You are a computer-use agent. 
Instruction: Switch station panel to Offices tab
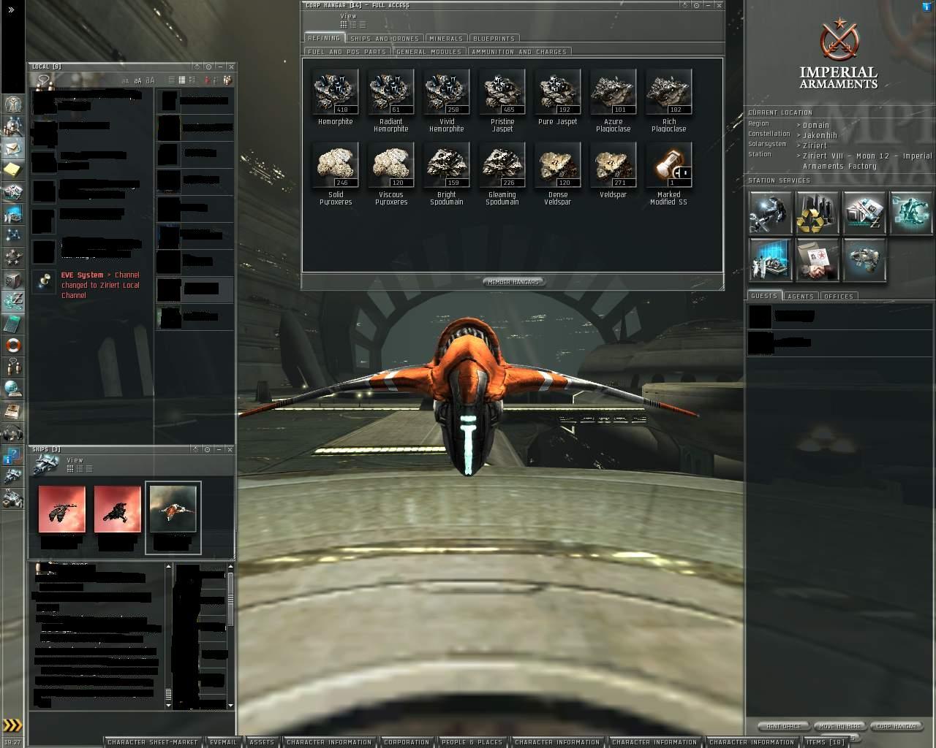838,297
